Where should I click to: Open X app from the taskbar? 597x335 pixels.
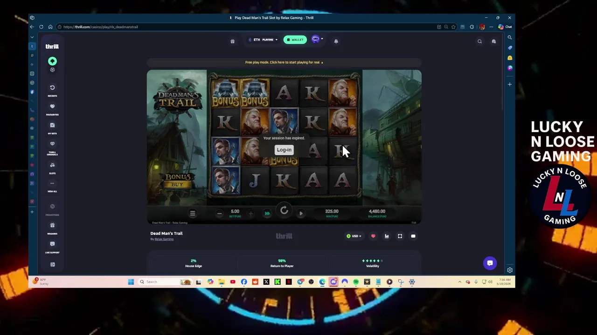[x=266, y=282]
